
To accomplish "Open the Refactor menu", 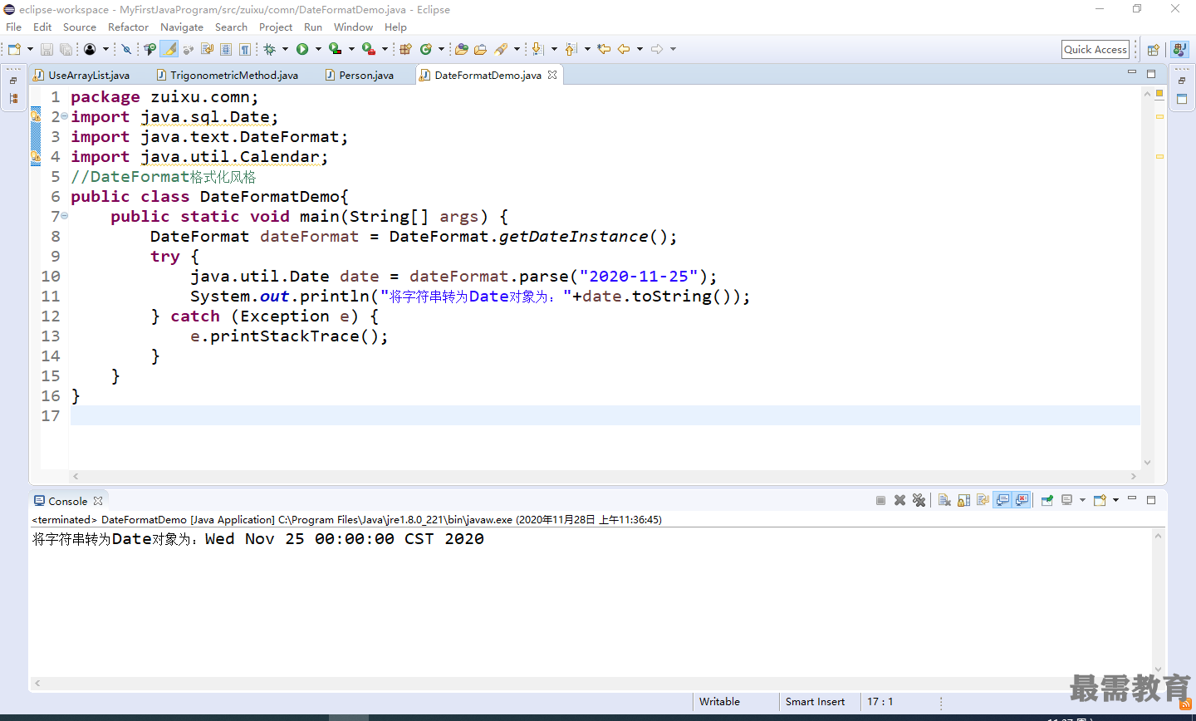I will (x=128, y=27).
